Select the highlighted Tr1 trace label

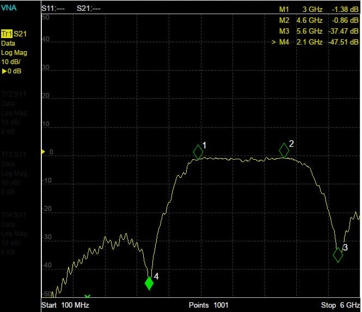(7, 34)
